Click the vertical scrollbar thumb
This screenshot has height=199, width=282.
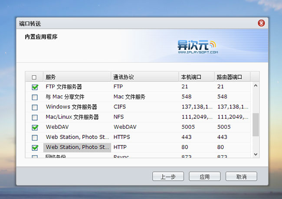pyautogui.click(x=256, y=125)
